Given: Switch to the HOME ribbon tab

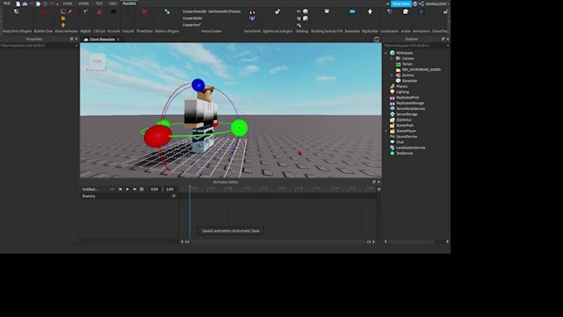Looking at the screenshot, I should coord(68,3).
